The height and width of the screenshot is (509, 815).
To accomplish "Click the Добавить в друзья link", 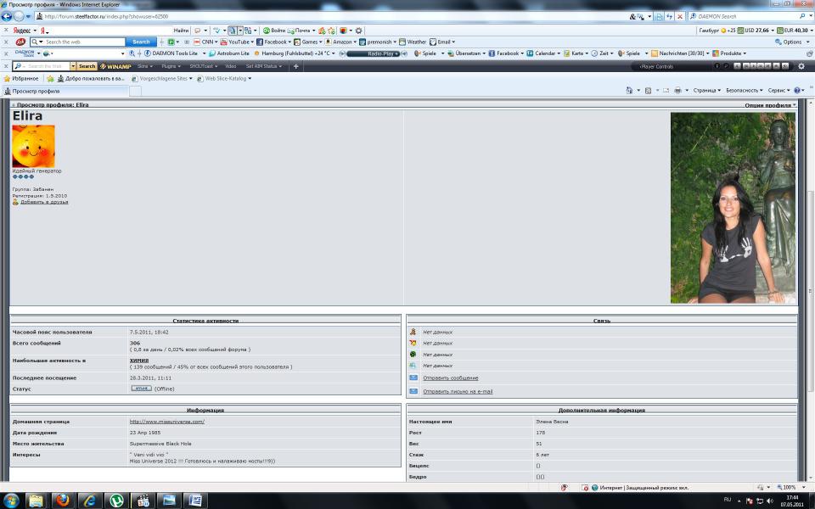I will (44, 202).
